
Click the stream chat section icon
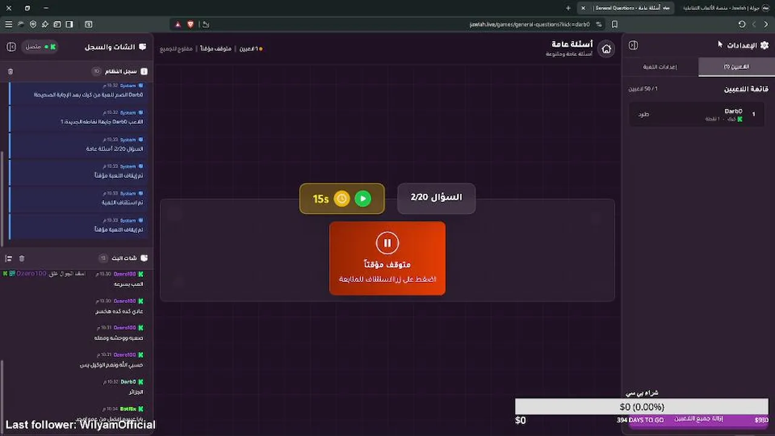point(144,258)
